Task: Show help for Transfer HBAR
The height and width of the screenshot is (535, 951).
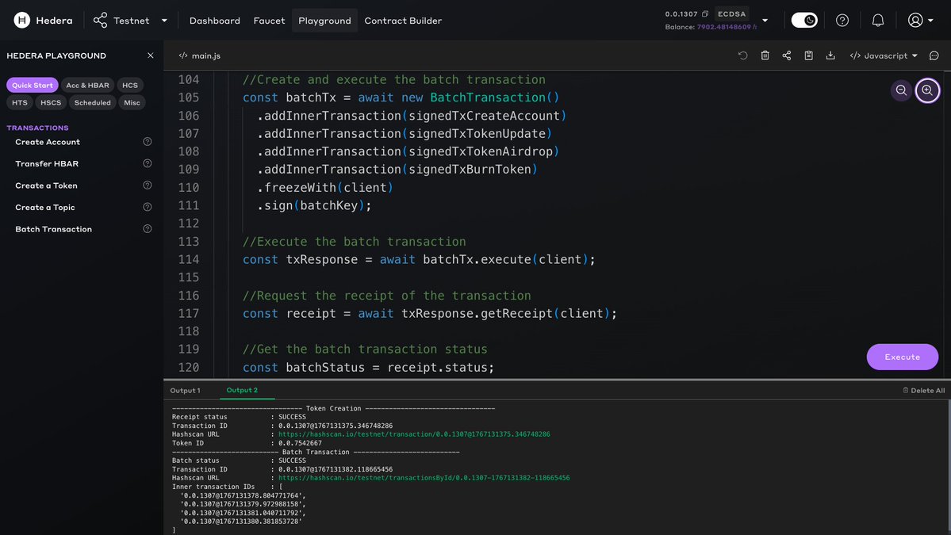Action: [x=147, y=163]
